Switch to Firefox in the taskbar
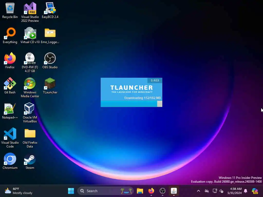The width and height of the screenshot is (263, 197). click(x=151, y=191)
